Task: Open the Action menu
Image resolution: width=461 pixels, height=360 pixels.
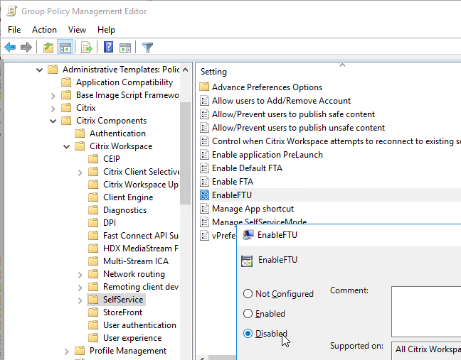Action: [44, 30]
